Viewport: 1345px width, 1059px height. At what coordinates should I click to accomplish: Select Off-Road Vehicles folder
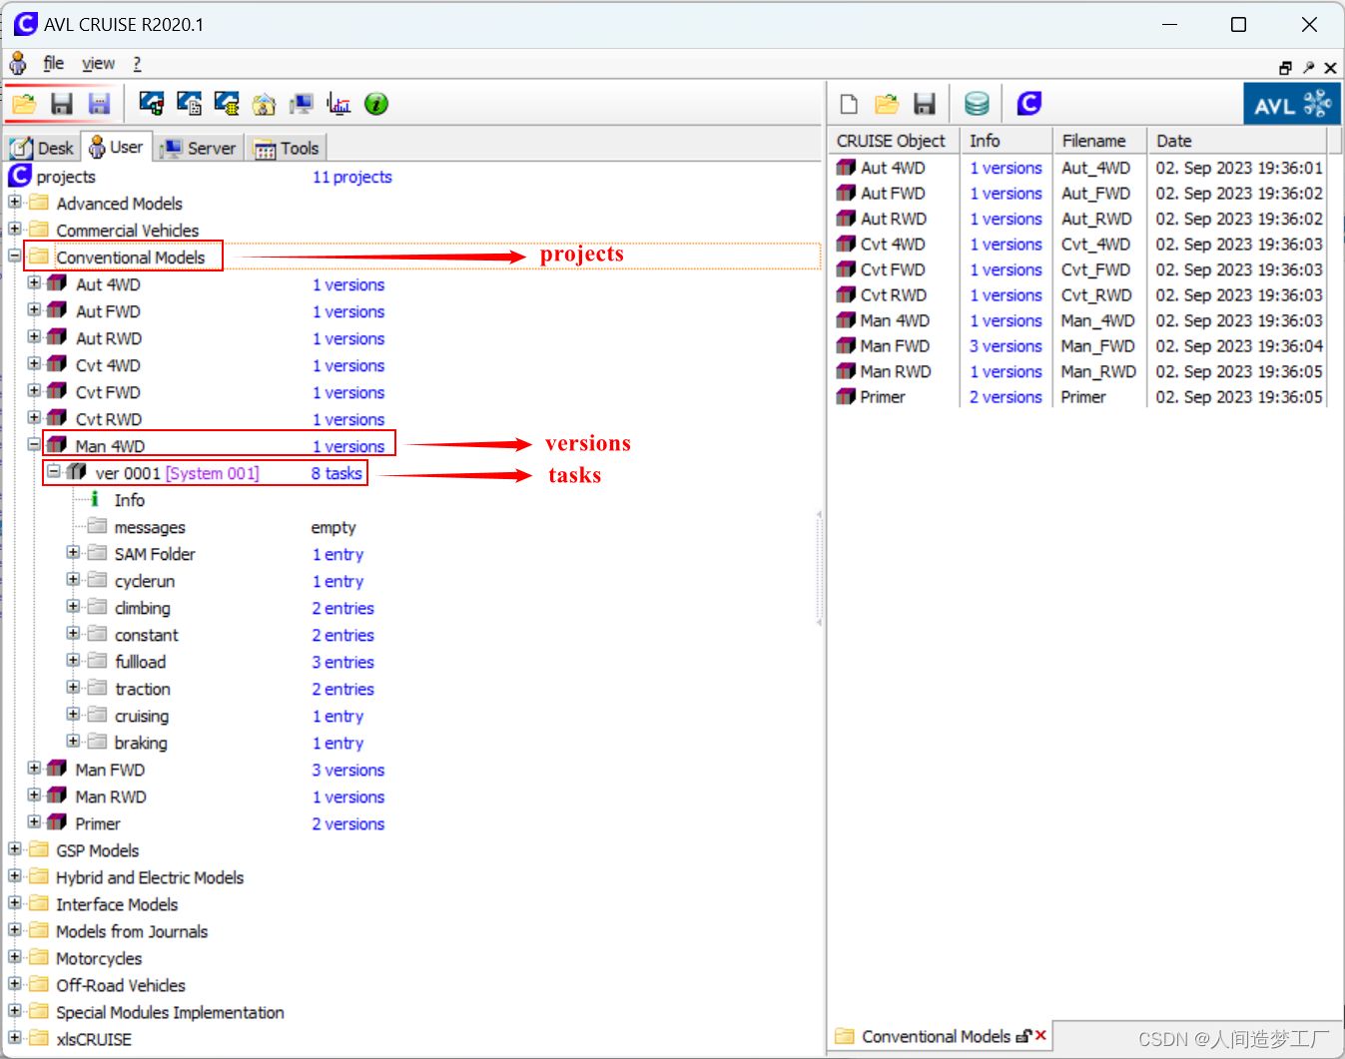tap(121, 985)
